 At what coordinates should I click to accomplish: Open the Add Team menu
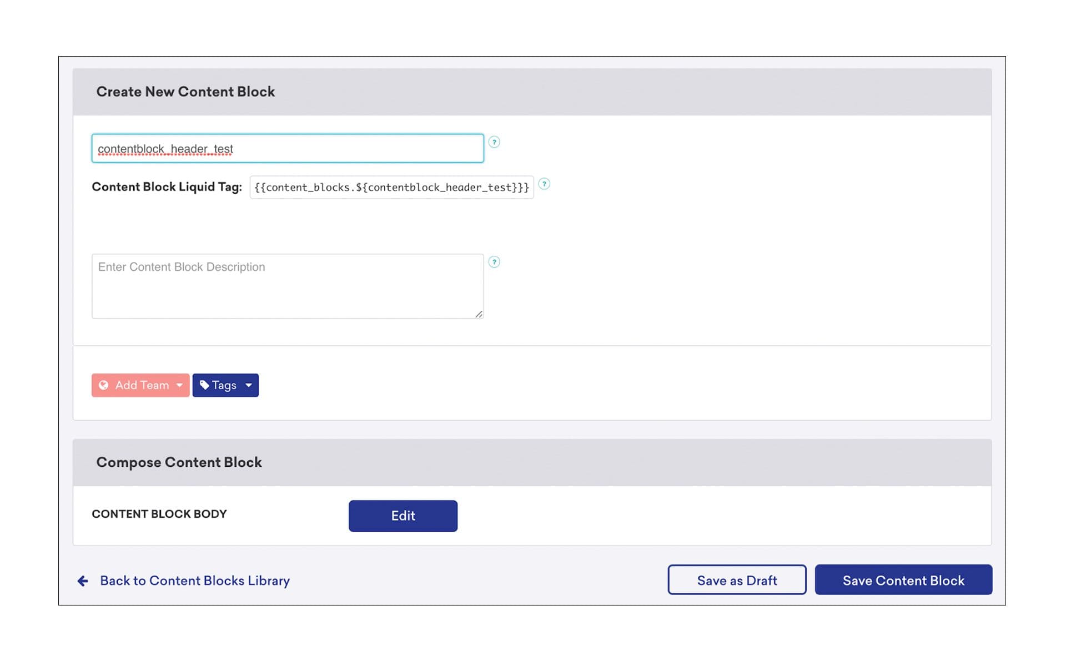pos(141,385)
